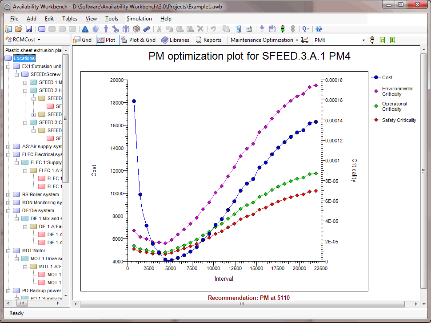Click the chart icon beside Maintenance Optimization
431x323 pixels.
pyautogui.click(x=305, y=40)
